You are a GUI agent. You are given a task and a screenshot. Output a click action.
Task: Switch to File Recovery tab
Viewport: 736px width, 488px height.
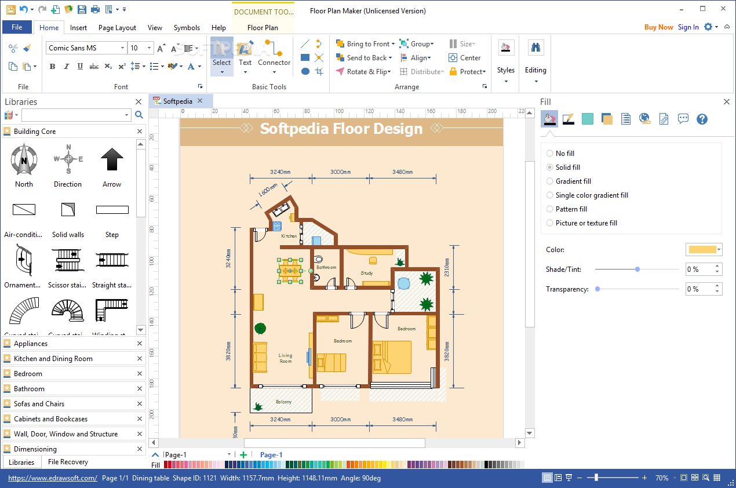(x=68, y=462)
